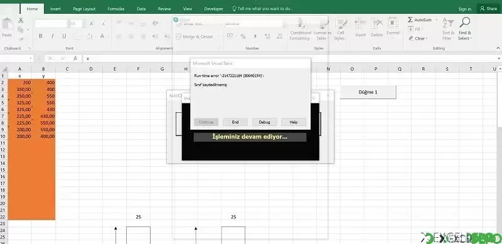
Task: Open the Fill dropdown
Action: click(x=415, y=29)
